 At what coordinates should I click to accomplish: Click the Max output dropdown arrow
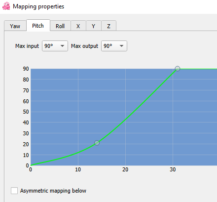point(121,46)
